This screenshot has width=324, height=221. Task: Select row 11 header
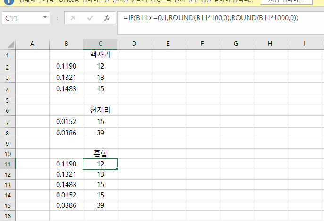[8, 164]
